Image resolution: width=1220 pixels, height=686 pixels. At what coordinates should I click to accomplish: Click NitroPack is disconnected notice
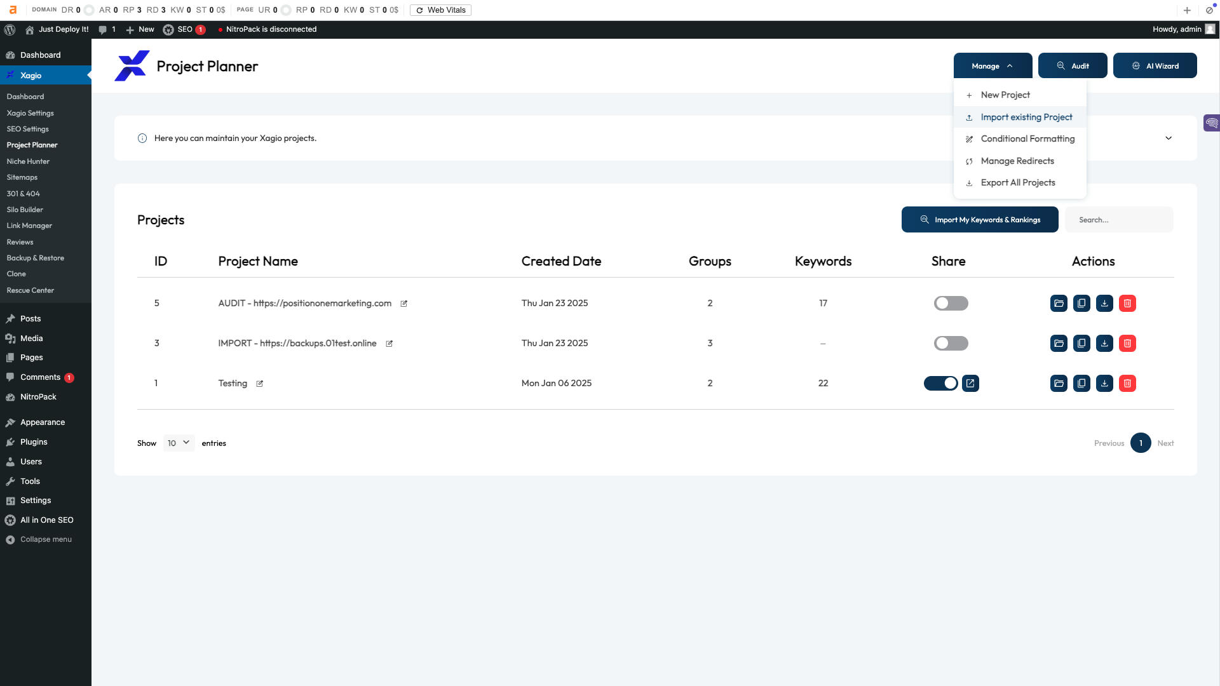coord(267,29)
